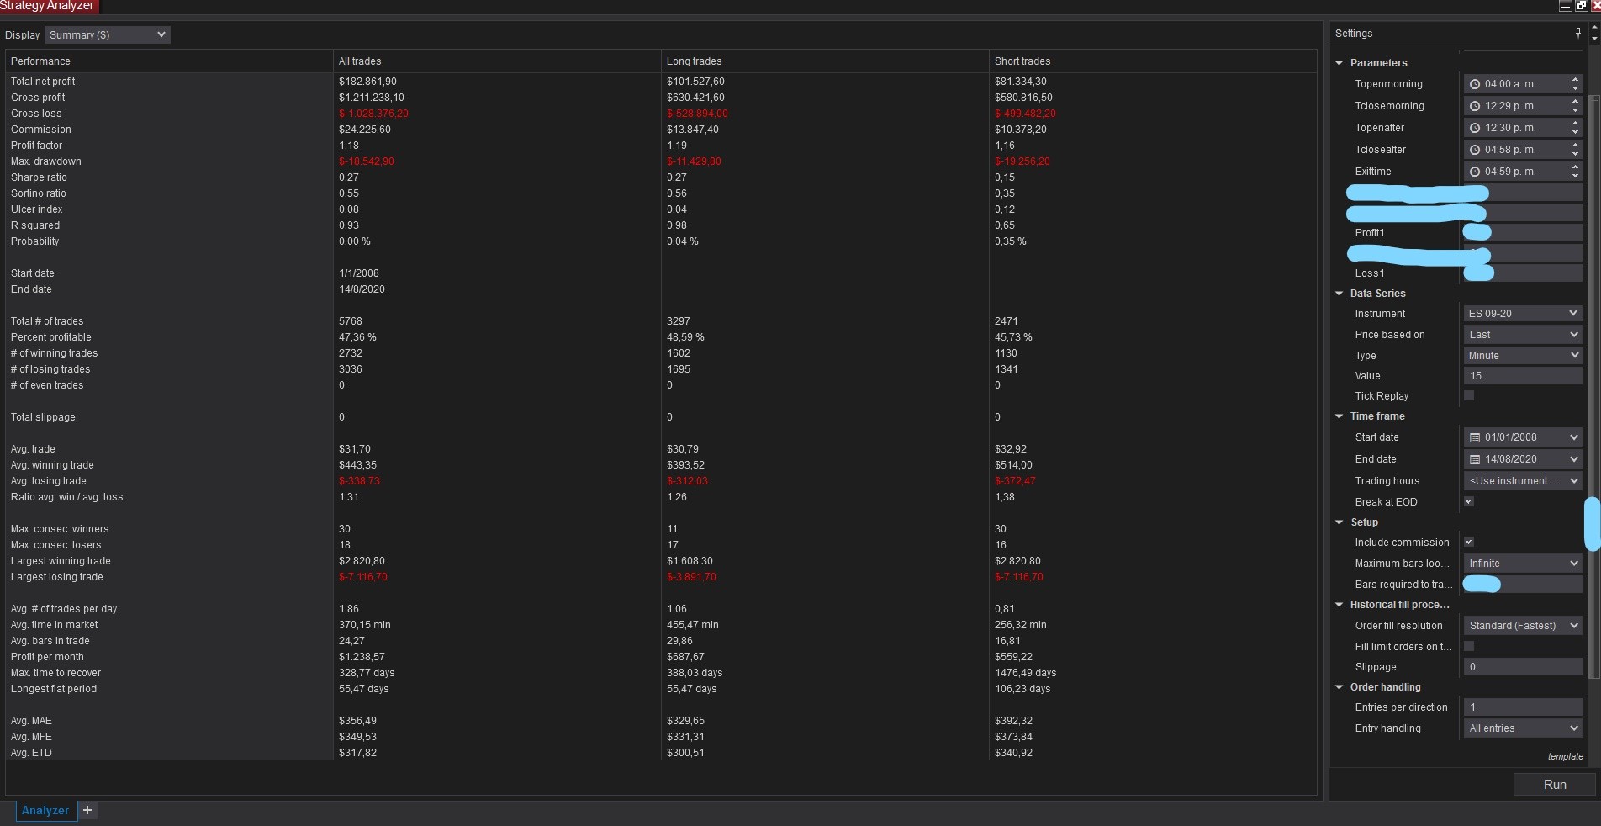The image size is (1601, 826).
Task: Open the Entry handling dropdown
Action: [x=1522, y=728]
